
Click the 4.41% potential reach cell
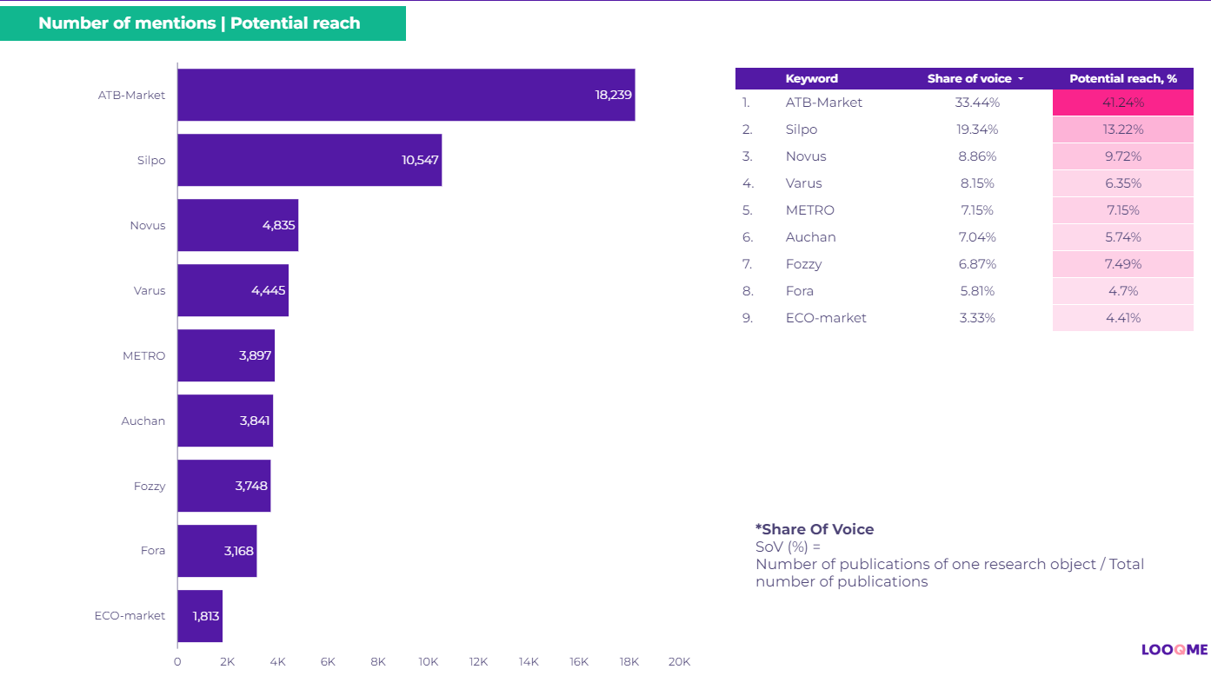[x=1123, y=318]
